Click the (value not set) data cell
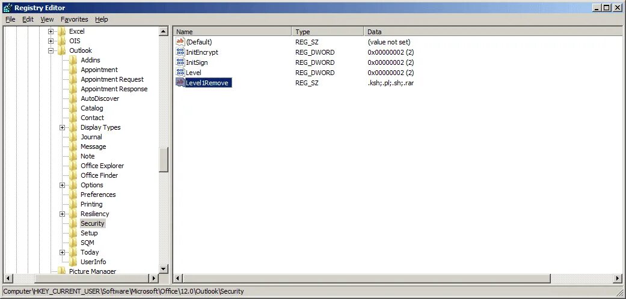 point(389,42)
